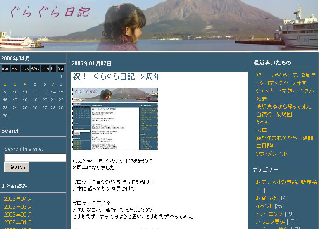319x229 pixels.
Task: Open calendar date 4 in April 2006
Action: click(x=25, y=84)
